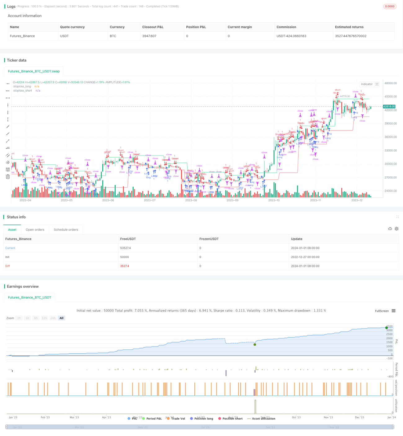Image resolution: width=403 pixels, height=436 pixels.
Task: Click the cloud download icon in Status info
Action: coord(390,229)
